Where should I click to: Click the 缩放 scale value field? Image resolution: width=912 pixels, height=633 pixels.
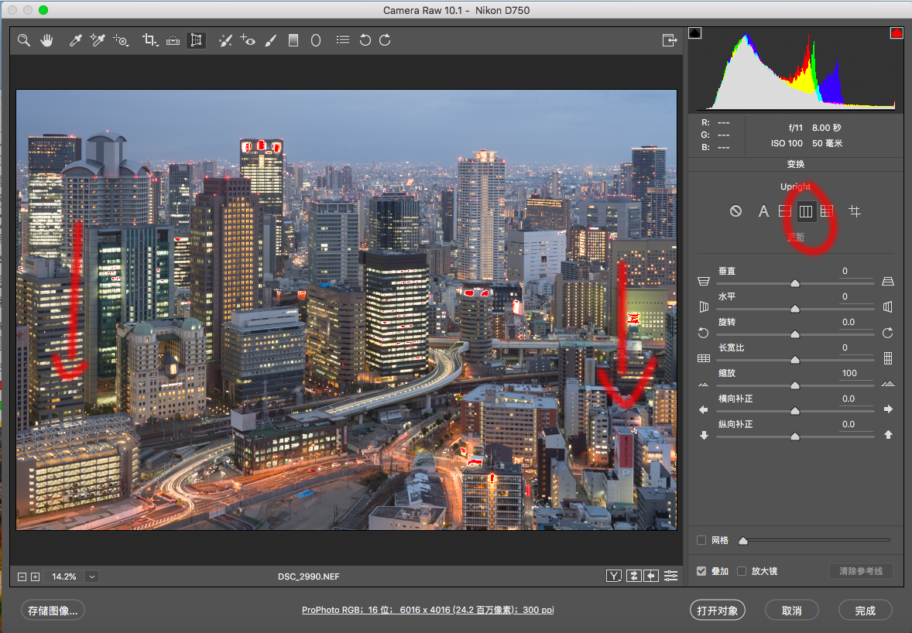[x=849, y=373]
